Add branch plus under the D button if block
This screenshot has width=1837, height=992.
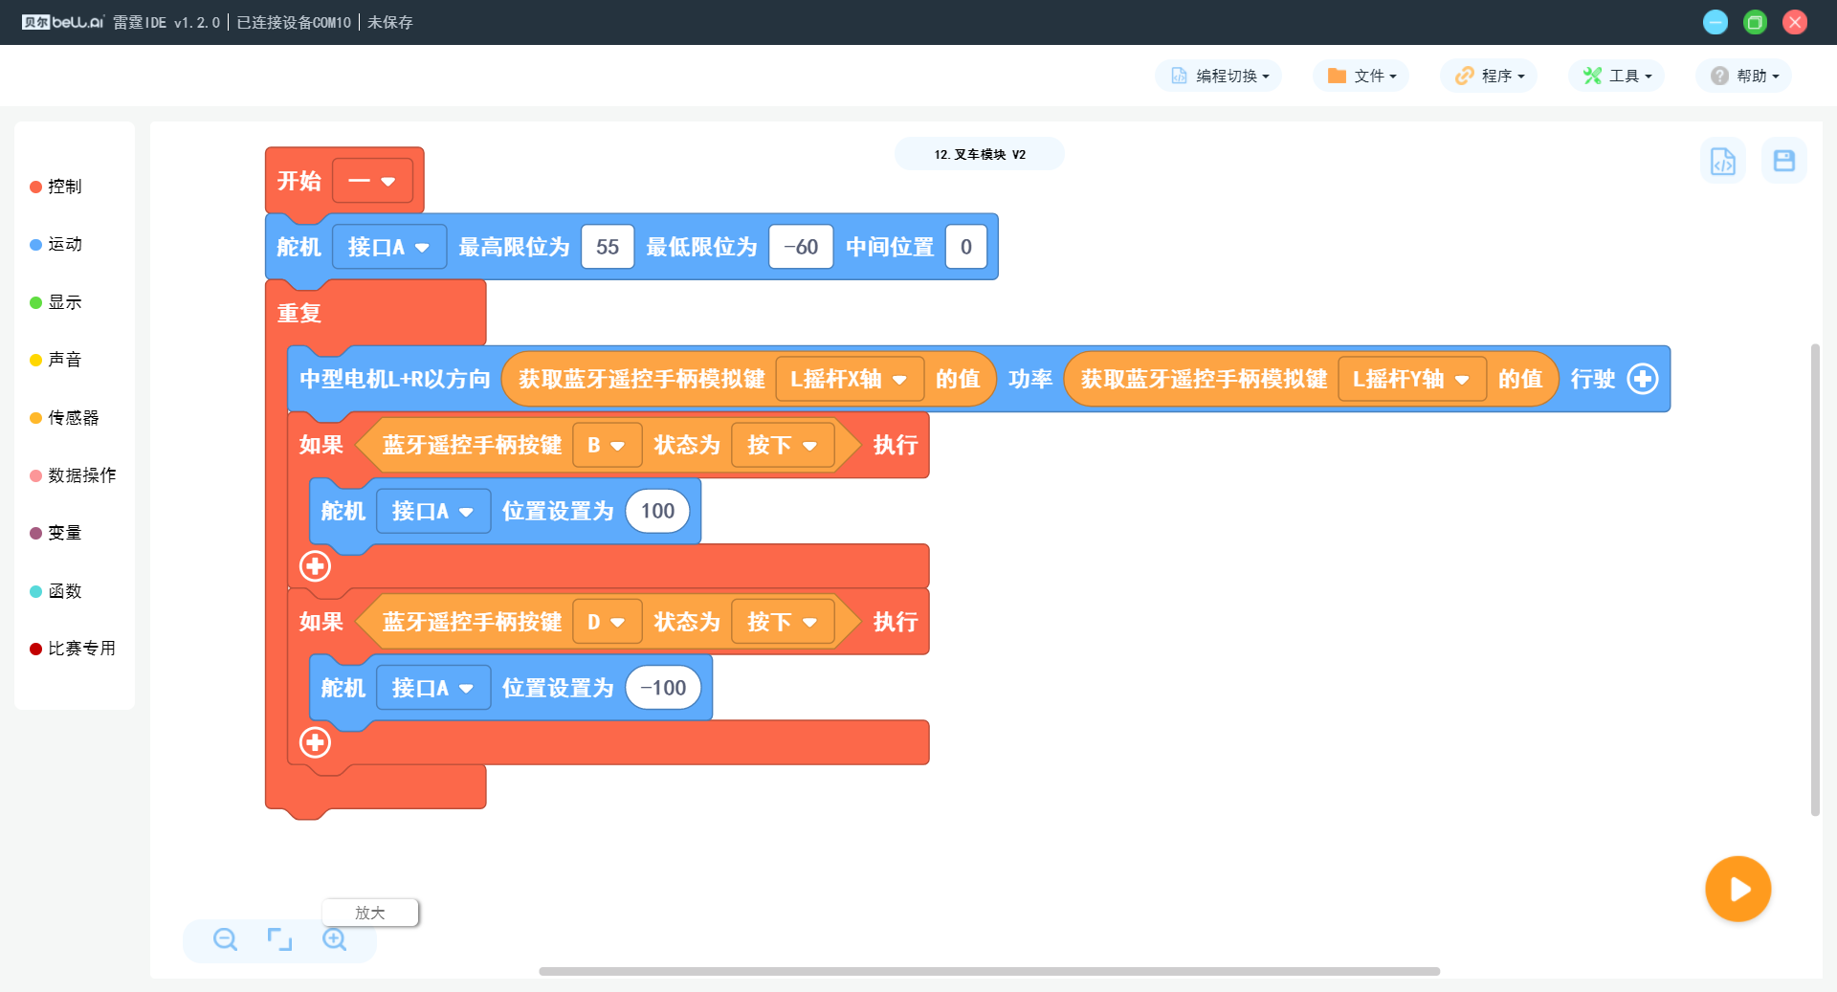tap(315, 742)
